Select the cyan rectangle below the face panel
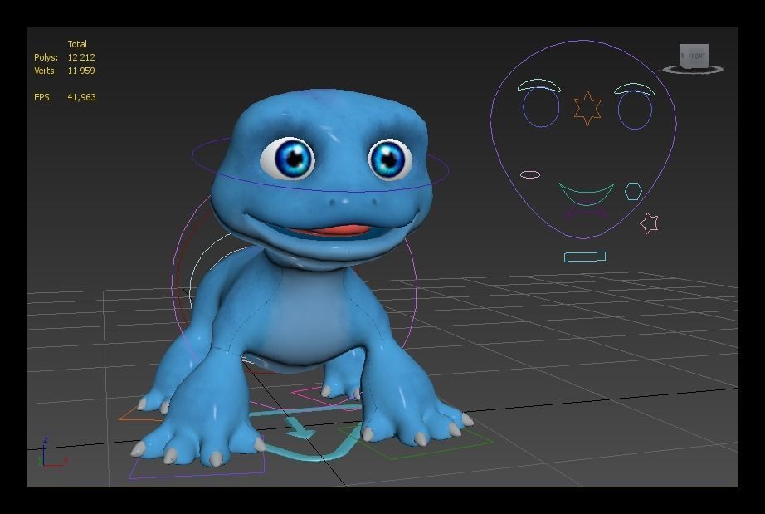This screenshot has width=765, height=514. (x=584, y=257)
